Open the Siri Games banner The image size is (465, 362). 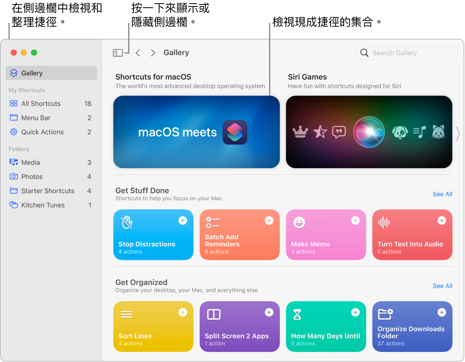tap(369, 132)
